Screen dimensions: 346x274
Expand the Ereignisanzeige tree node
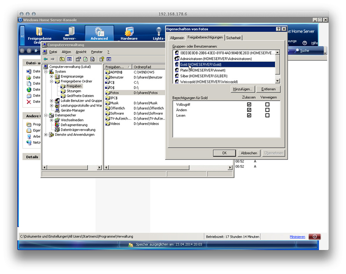click(x=52, y=76)
